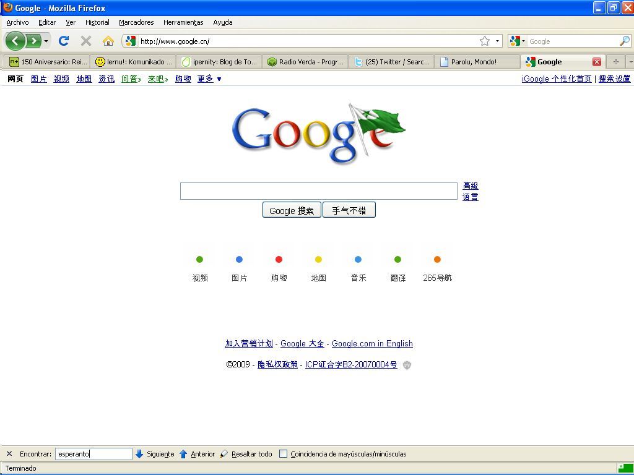
Task: Click the Google search text box
Action: pyautogui.click(x=318, y=191)
